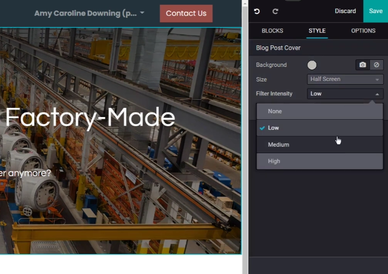This screenshot has height=274, width=388.
Task: Pick the background color swatch
Action: point(312,65)
